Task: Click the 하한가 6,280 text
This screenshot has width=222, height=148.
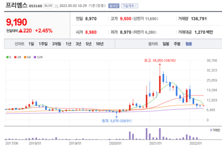Action: pyautogui.click(x=144, y=32)
